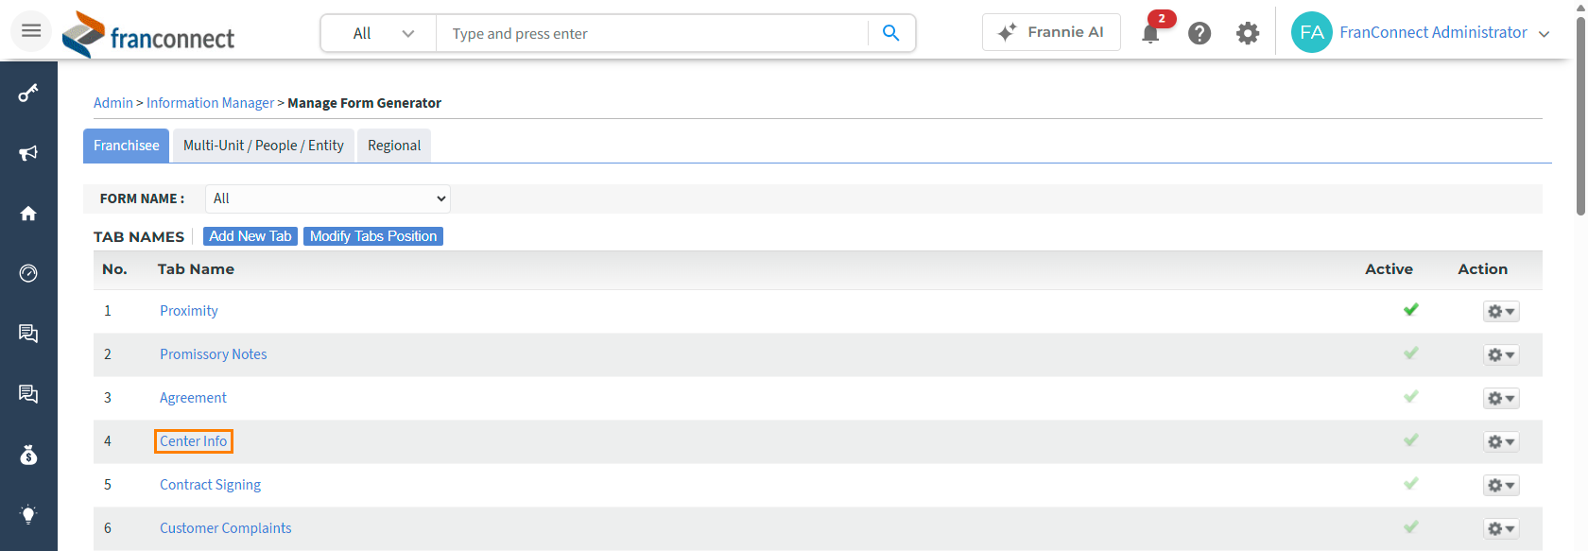The image size is (1588, 551).
Task: Open the first chat bubbles sidebar icon
Action: pos(28,334)
